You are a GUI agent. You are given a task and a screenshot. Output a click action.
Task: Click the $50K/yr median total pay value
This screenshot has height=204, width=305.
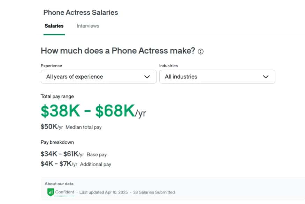click(52, 127)
